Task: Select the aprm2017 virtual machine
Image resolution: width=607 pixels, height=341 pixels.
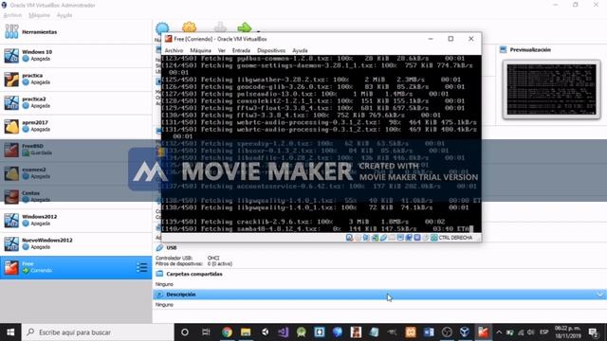Action: point(76,126)
